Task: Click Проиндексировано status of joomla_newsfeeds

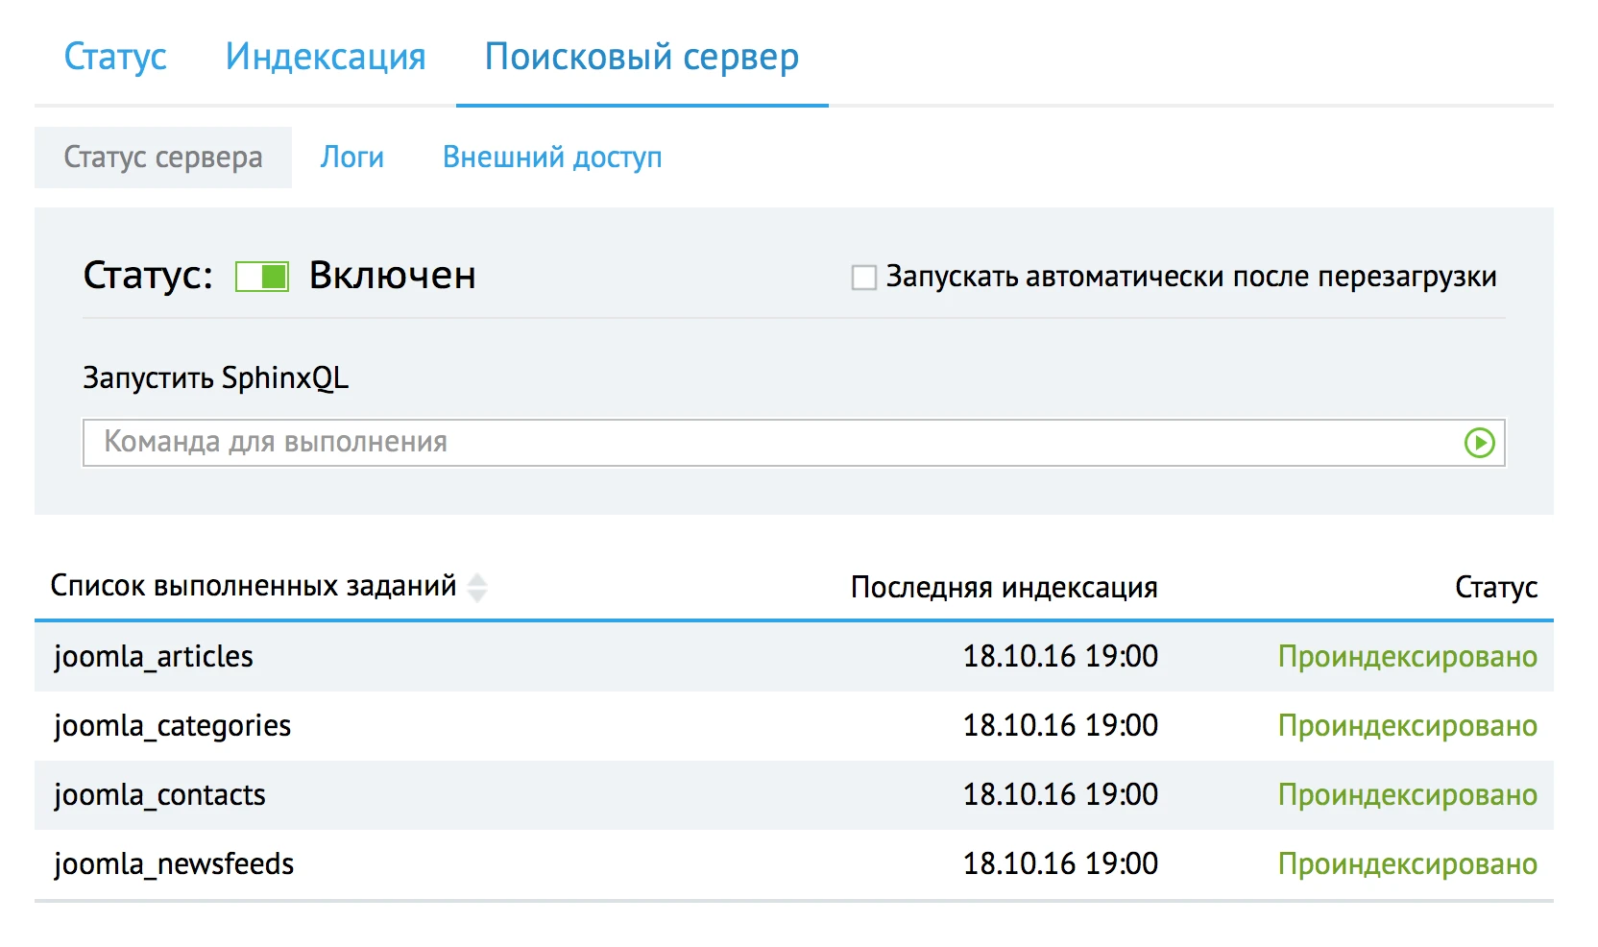Action: point(1406,864)
